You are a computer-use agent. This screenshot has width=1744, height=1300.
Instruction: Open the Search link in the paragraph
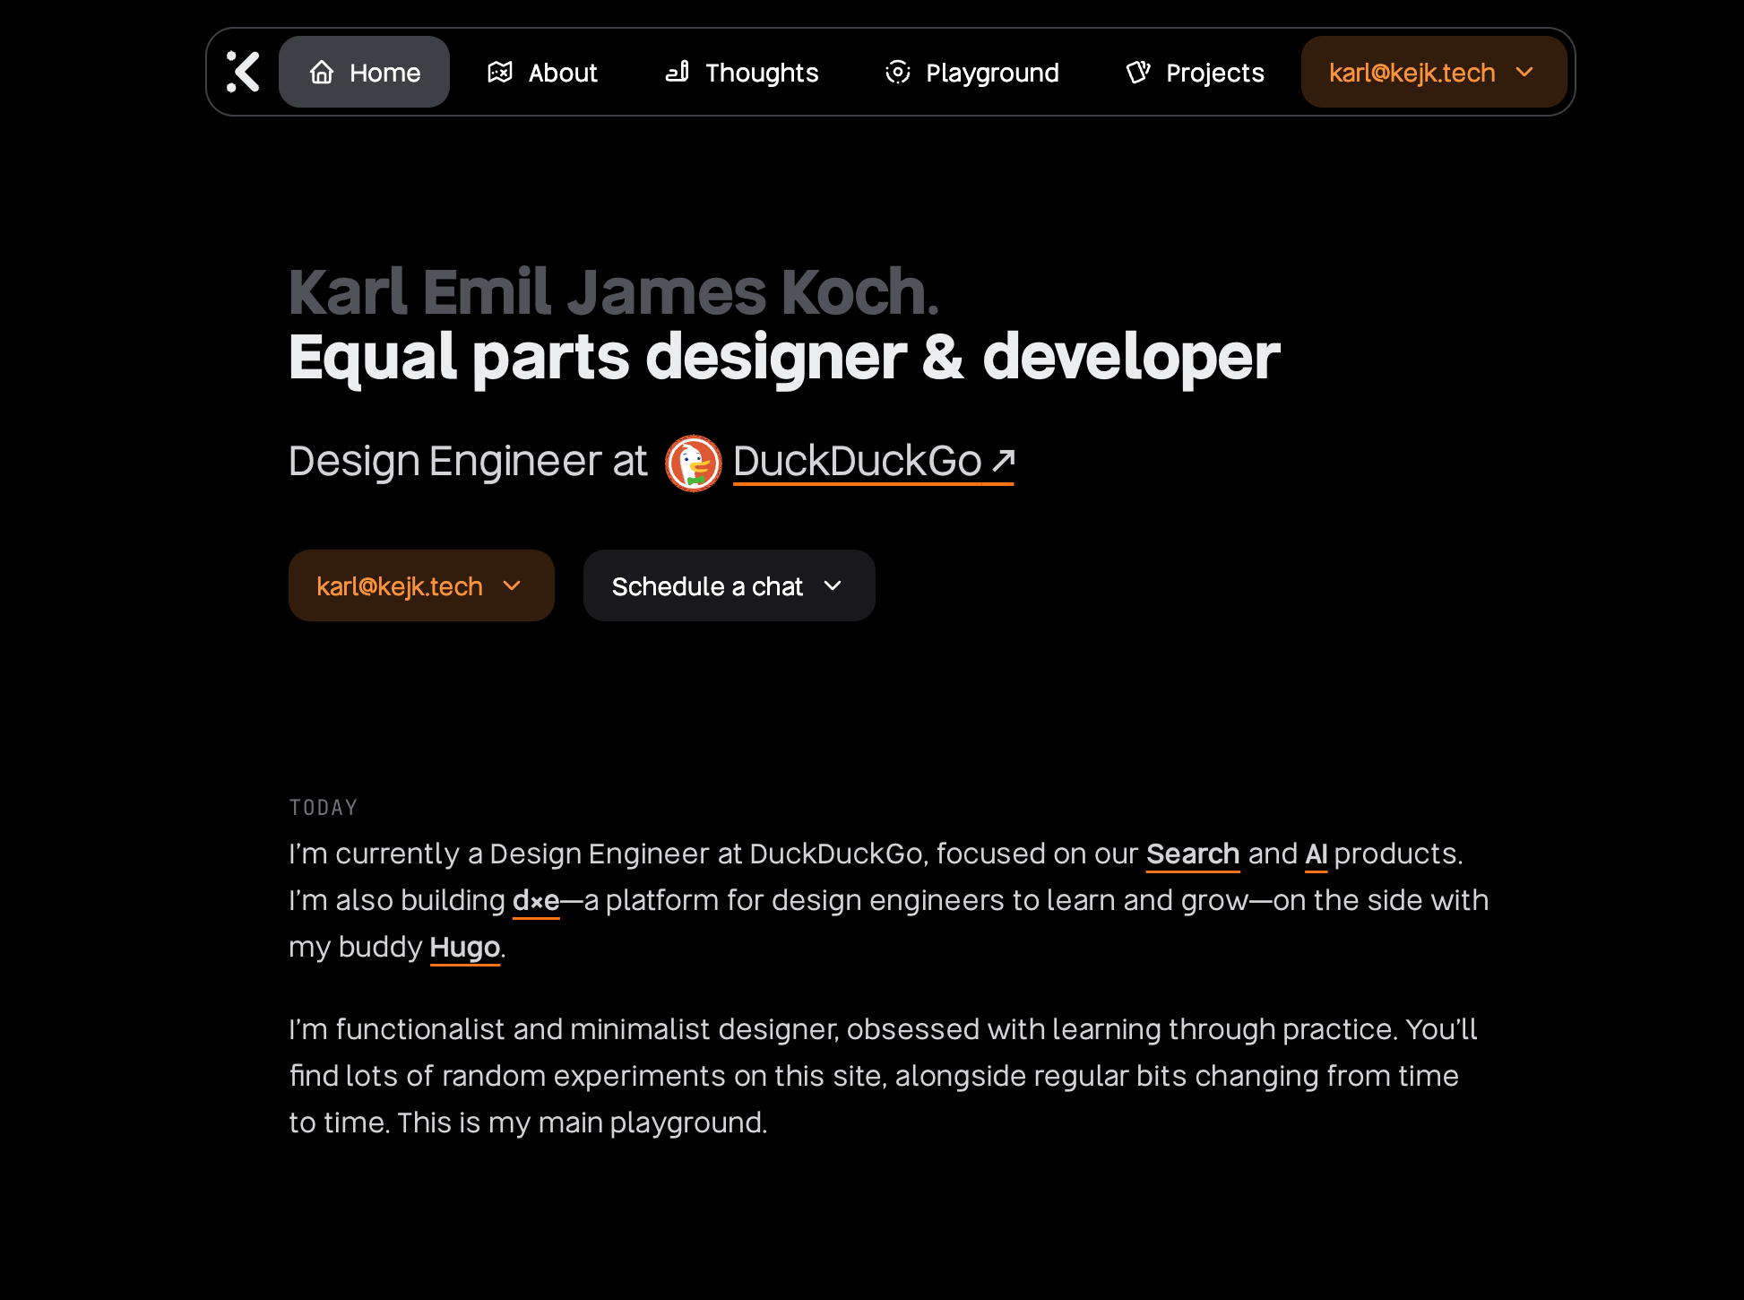[1192, 854]
